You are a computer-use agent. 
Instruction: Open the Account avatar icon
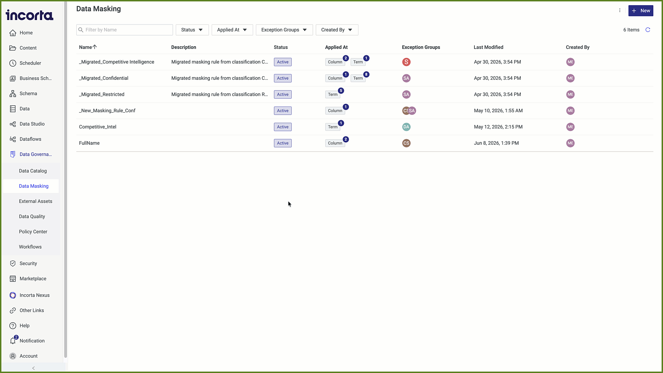tap(13, 356)
